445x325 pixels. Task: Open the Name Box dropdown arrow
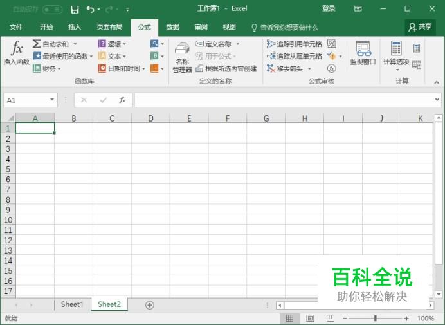[52, 100]
